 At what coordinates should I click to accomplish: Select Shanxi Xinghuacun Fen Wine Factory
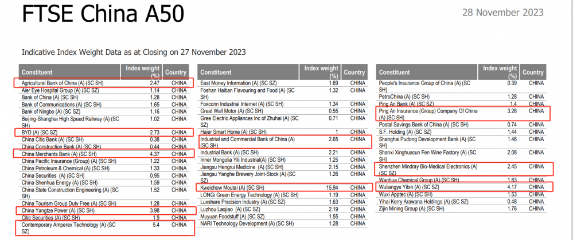pyautogui.click(x=427, y=156)
